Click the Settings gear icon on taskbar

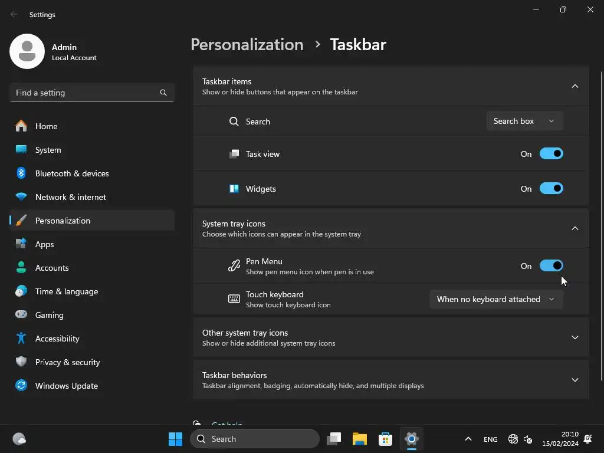pos(411,439)
